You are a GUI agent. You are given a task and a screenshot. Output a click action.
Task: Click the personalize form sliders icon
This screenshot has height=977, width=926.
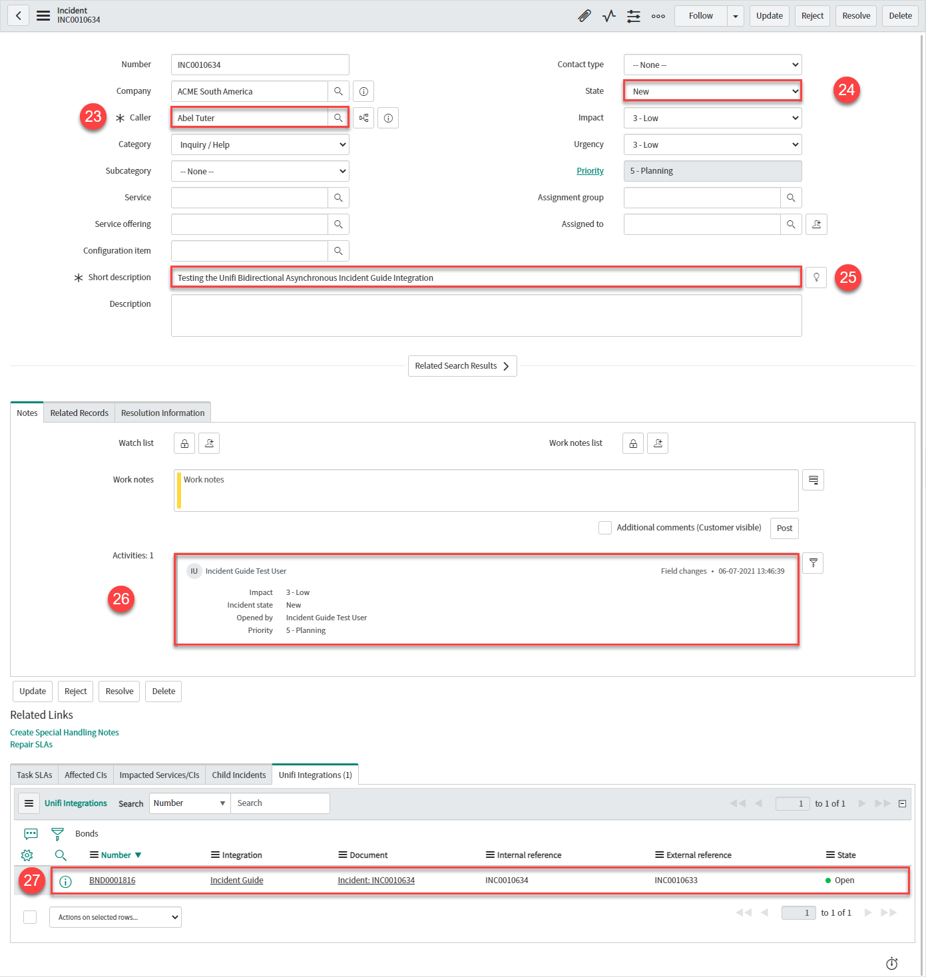coord(633,16)
